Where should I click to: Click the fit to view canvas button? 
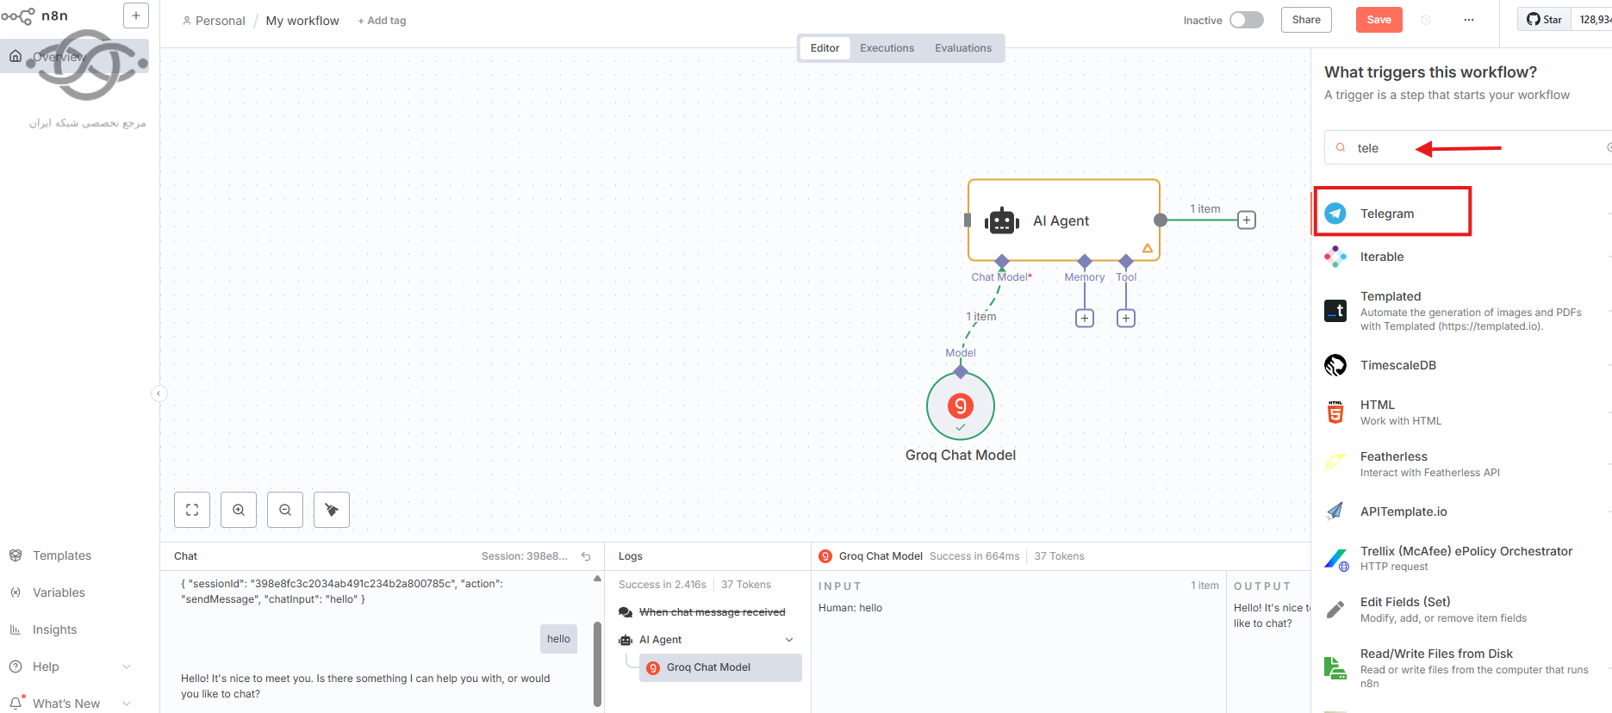click(192, 510)
